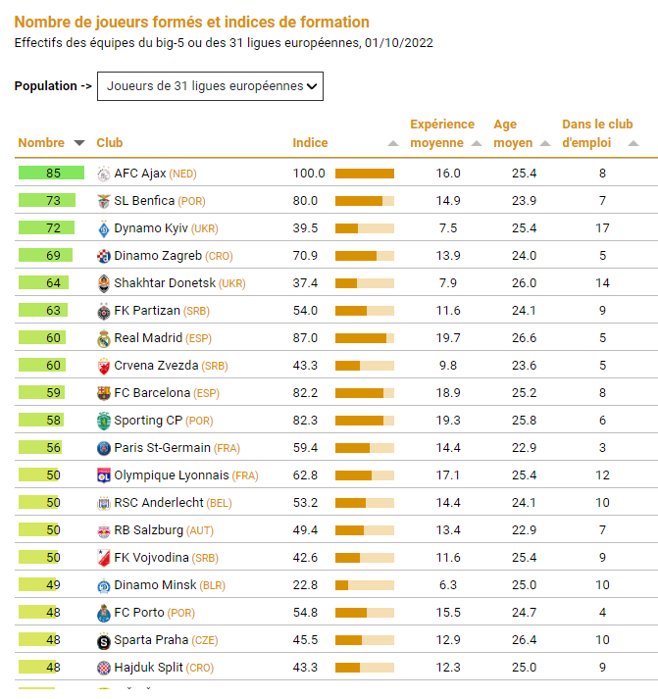Sort by Dans le club d'emploi header
The width and height of the screenshot is (658, 699).
pos(597,133)
